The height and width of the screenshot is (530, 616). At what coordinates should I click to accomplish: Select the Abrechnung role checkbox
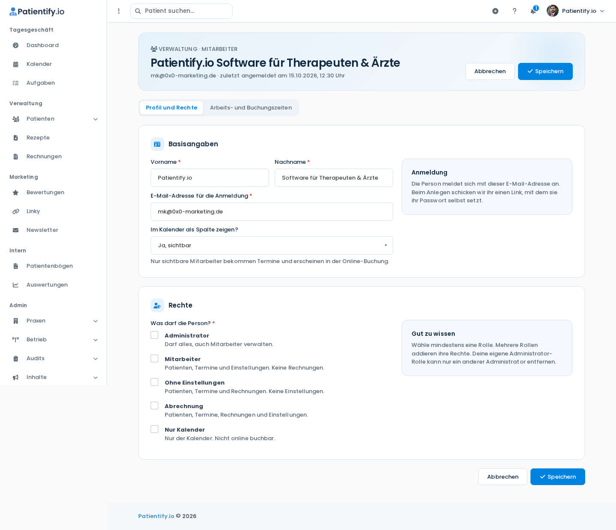[x=154, y=406]
